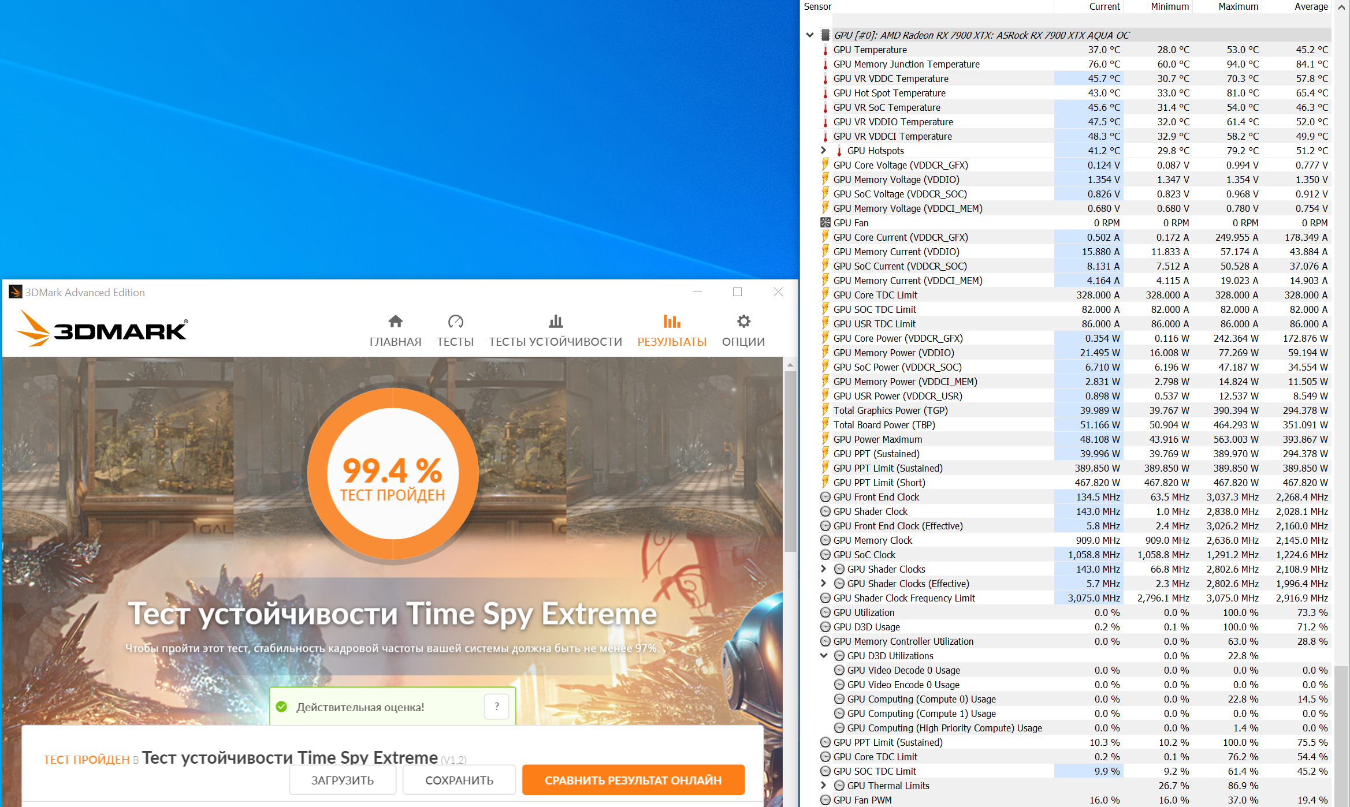Click GPU Fan sensor icon
Screen dimensions: 1350x807
pyautogui.click(x=825, y=223)
